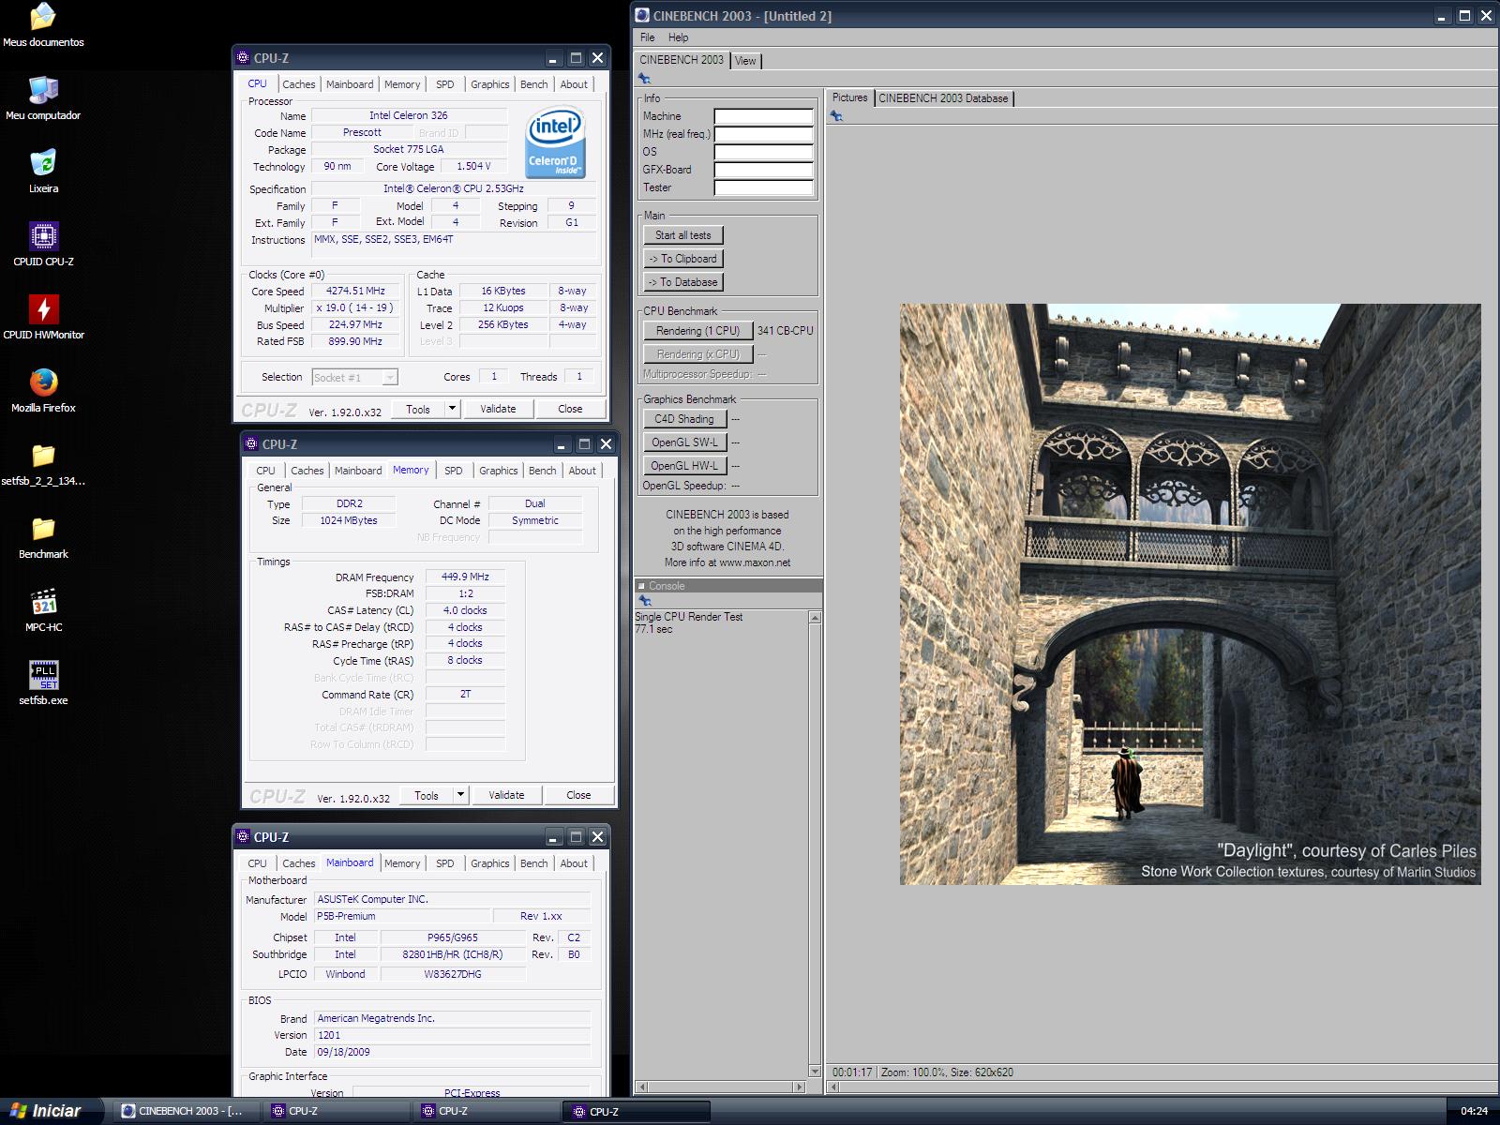Run OpenGL HW-L benchmark
This screenshot has width=1500, height=1125.
pos(684,466)
